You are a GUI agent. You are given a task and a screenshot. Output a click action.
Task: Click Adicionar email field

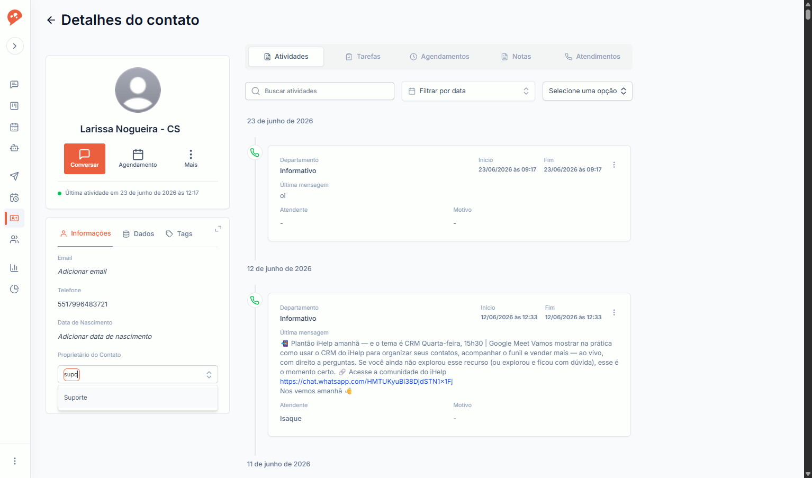point(82,272)
